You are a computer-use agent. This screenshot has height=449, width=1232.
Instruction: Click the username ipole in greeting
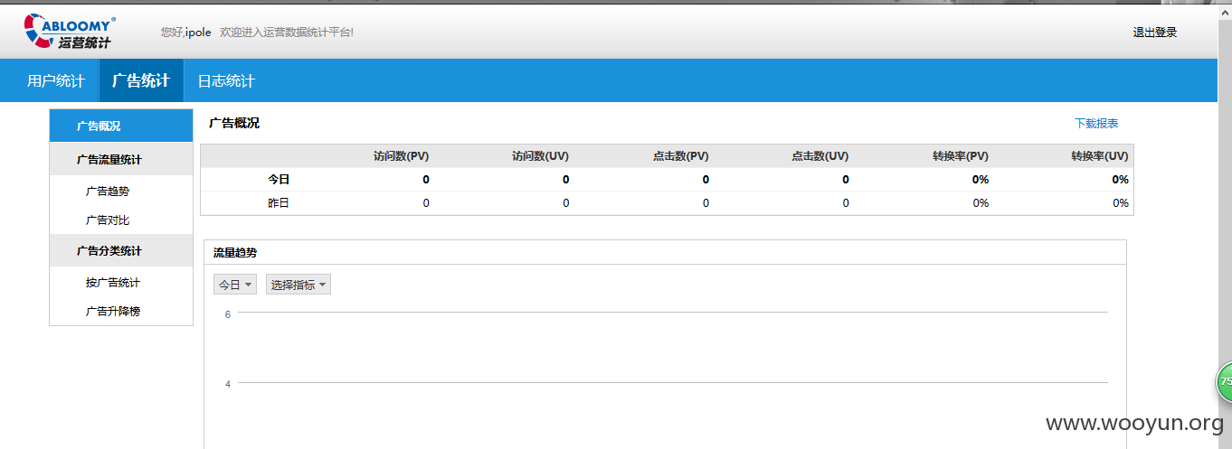coord(198,33)
